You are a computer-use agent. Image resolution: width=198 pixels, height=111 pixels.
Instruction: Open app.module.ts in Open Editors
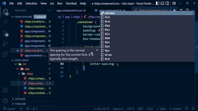click(33, 55)
